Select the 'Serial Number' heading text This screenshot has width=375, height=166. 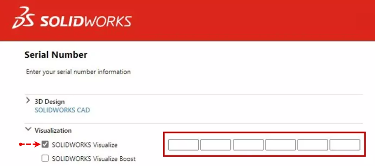click(56, 55)
